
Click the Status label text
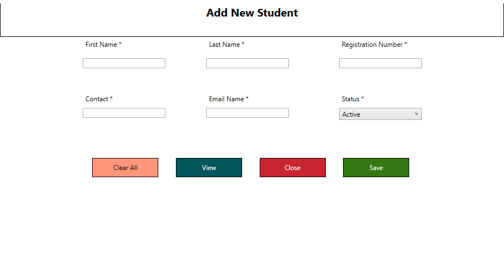click(x=350, y=99)
